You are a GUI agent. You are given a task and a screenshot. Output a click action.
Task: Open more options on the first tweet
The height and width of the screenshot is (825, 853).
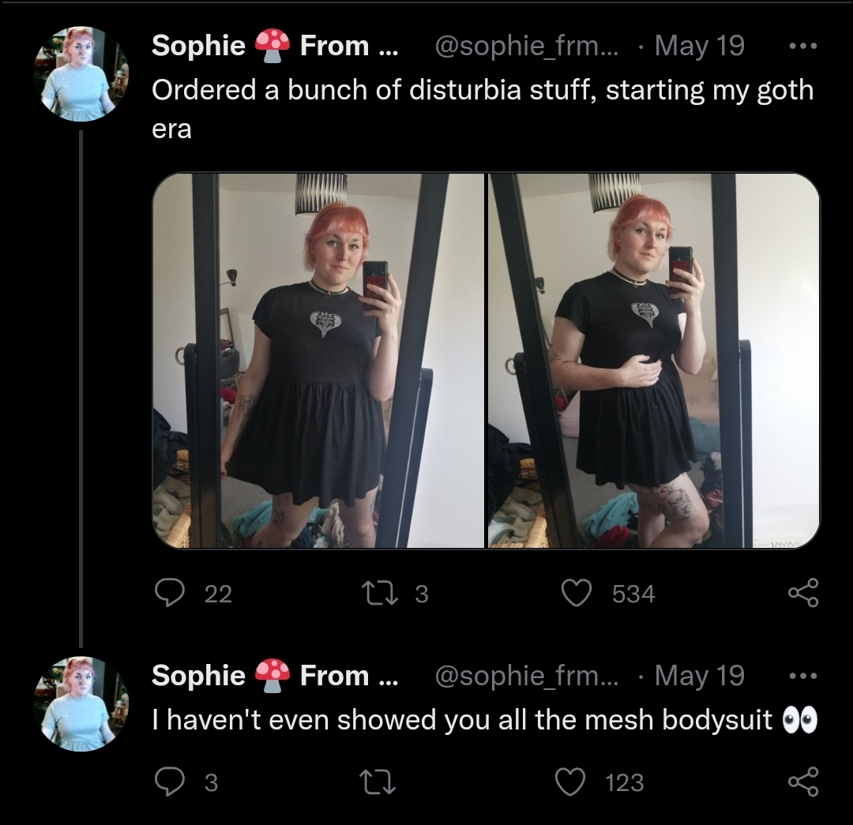point(803,47)
